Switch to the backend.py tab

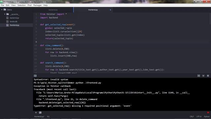pyautogui.click(x=53, y=10)
